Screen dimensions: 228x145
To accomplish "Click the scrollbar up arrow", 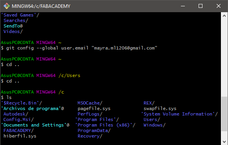I will (224, 16).
